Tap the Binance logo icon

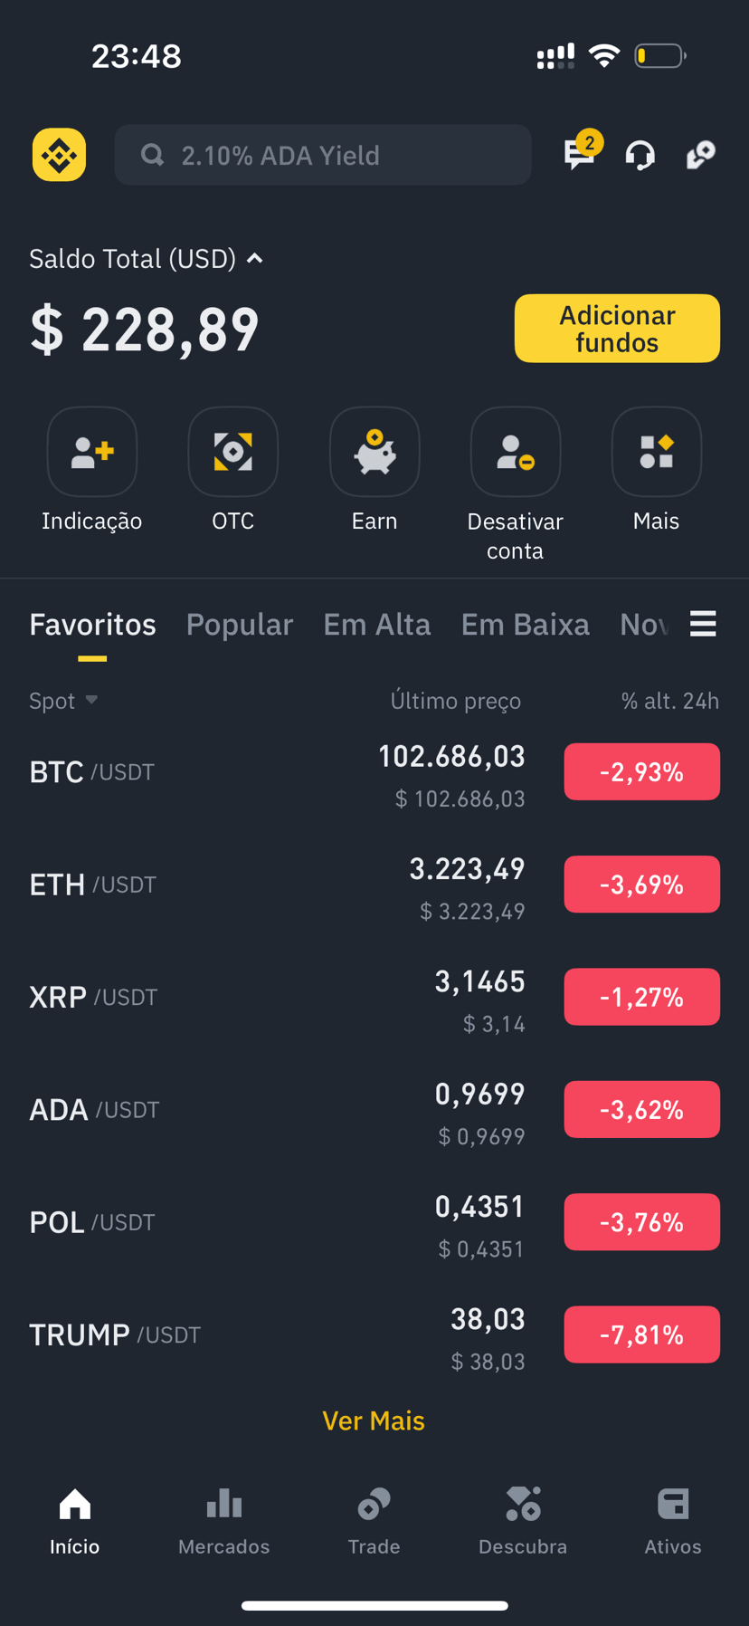(x=60, y=155)
